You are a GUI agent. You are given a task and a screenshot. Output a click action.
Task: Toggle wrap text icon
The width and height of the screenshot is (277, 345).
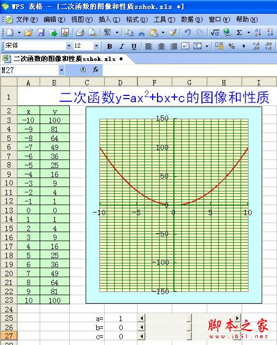pos(186,46)
